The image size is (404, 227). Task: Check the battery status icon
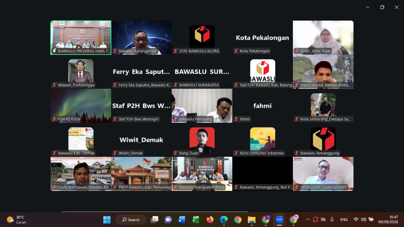point(371,219)
